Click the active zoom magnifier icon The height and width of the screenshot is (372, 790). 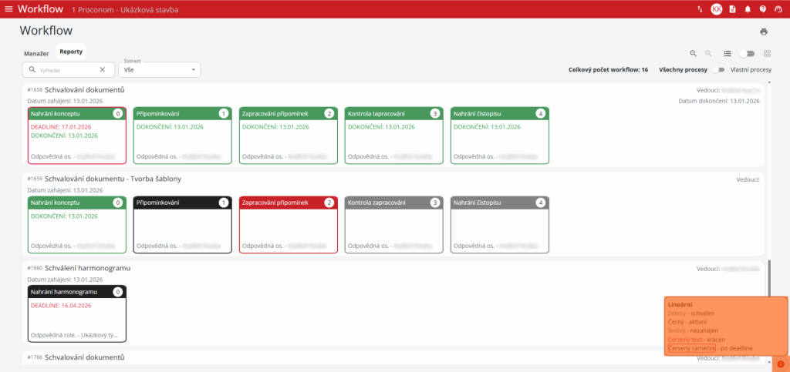coord(693,53)
